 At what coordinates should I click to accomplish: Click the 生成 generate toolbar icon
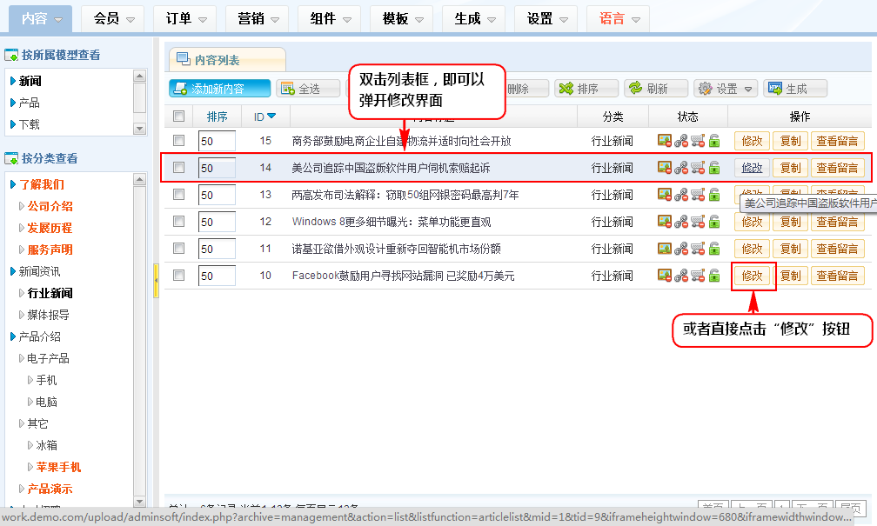pos(773,89)
